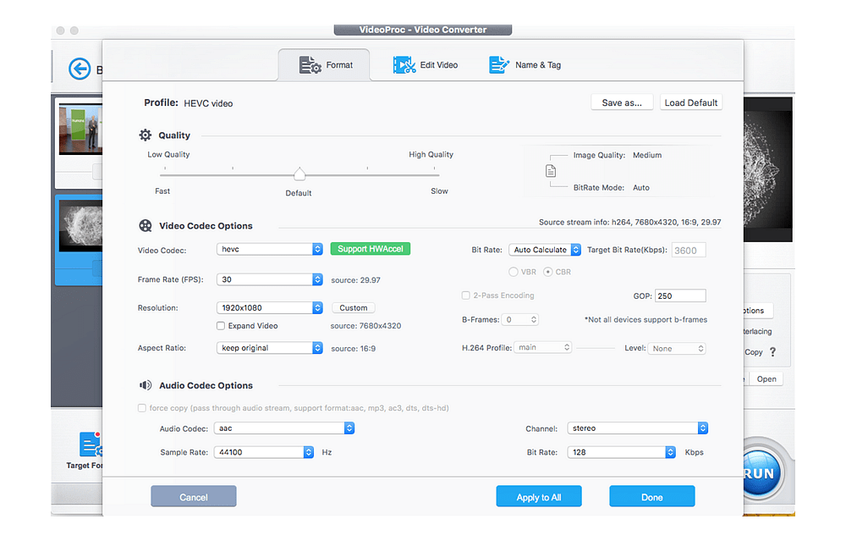Click the blue back arrow icon
This screenshot has width=846, height=541.
click(79, 69)
